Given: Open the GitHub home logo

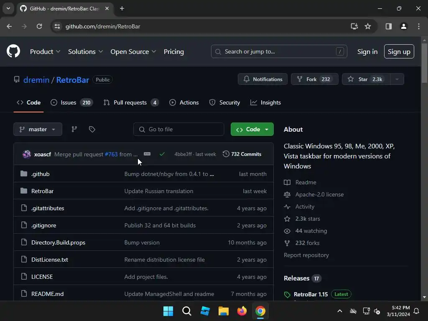Looking at the screenshot, I should pyautogui.click(x=13, y=51).
